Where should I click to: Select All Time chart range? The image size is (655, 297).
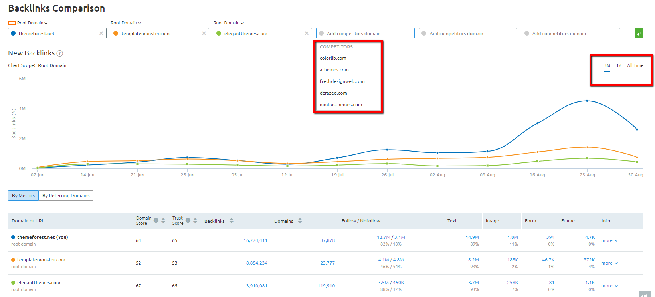(x=635, y=66)
